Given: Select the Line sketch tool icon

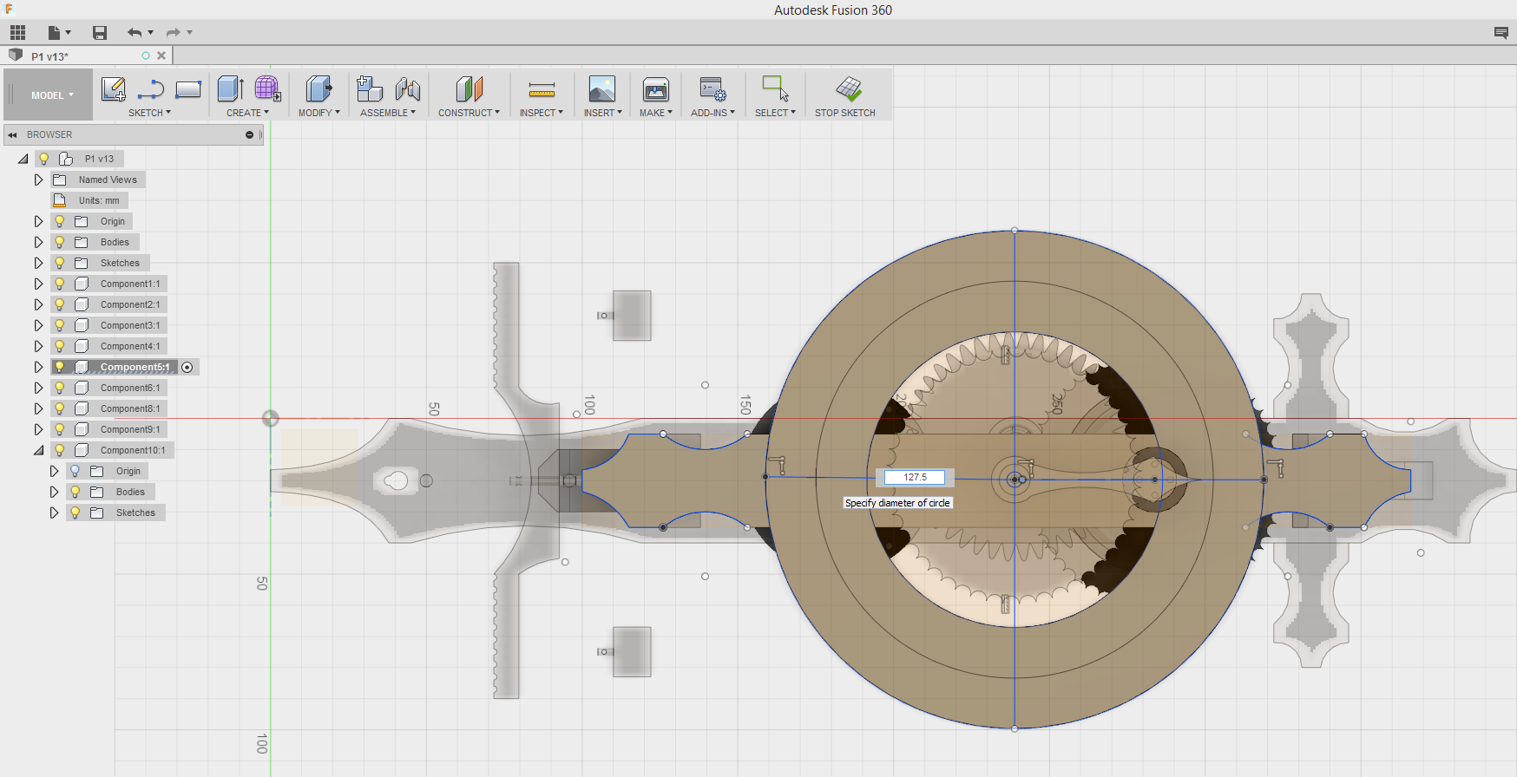Looking at the screenshot, I should click(151, 89).
